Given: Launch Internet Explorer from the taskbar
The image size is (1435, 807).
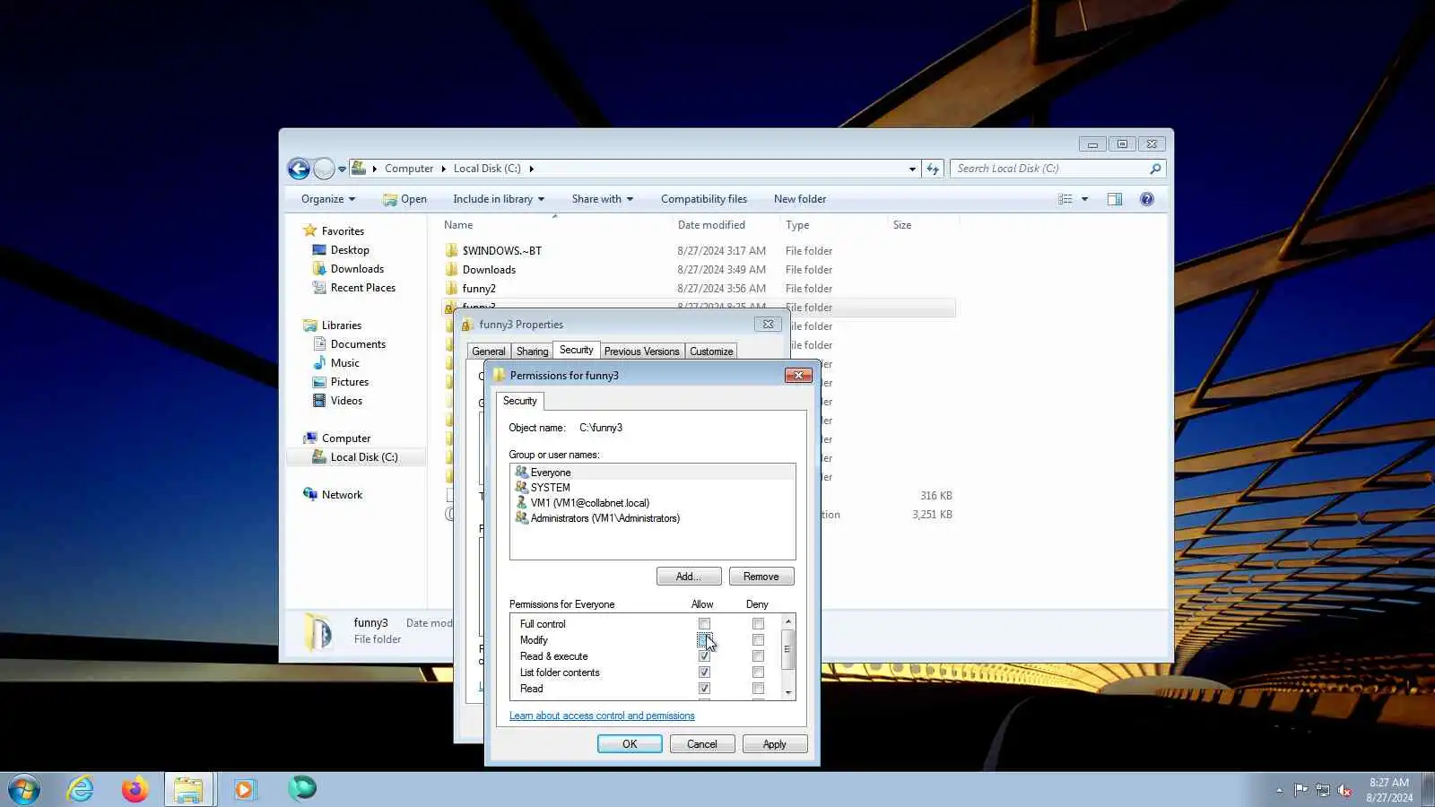Looking at the screenshot, I should 81,789.
